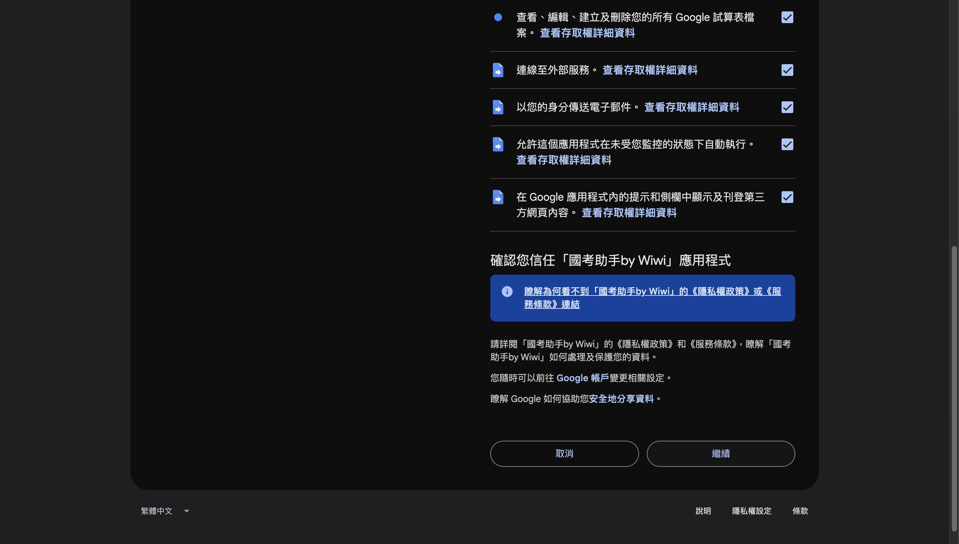This screenshot has height=544, width=959.
Task: Open the 瞭解為何看不到隱私權政策 link
Action: pos(652,298)
